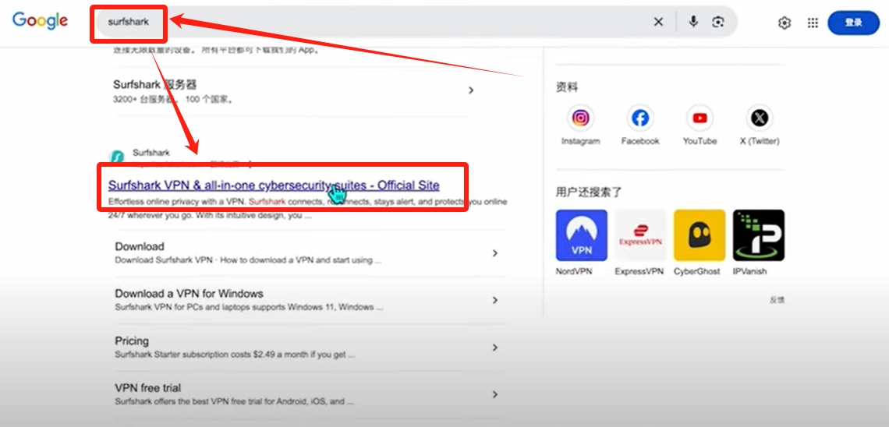Click the YouTube label text
889x427 pixels.
point(700,141)
